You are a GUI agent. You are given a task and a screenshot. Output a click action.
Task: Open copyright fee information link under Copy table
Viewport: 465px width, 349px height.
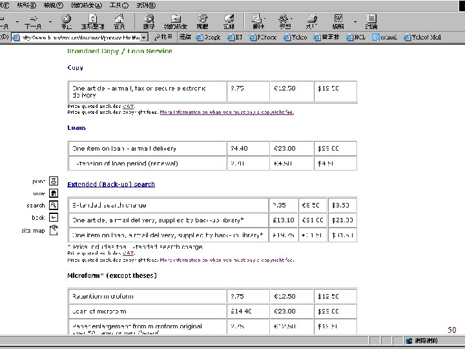click(x=227, y=112)
